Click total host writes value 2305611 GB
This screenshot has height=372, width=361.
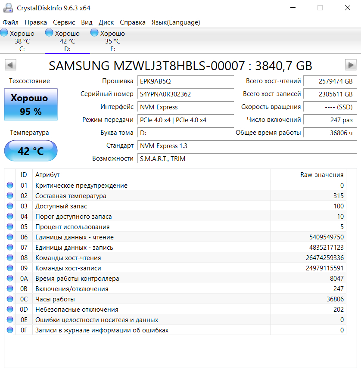point(330,94)
